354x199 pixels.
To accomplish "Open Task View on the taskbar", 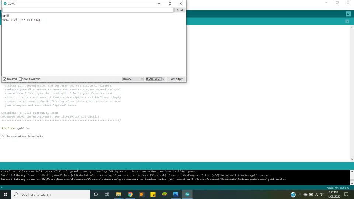I will pos(107,194).
